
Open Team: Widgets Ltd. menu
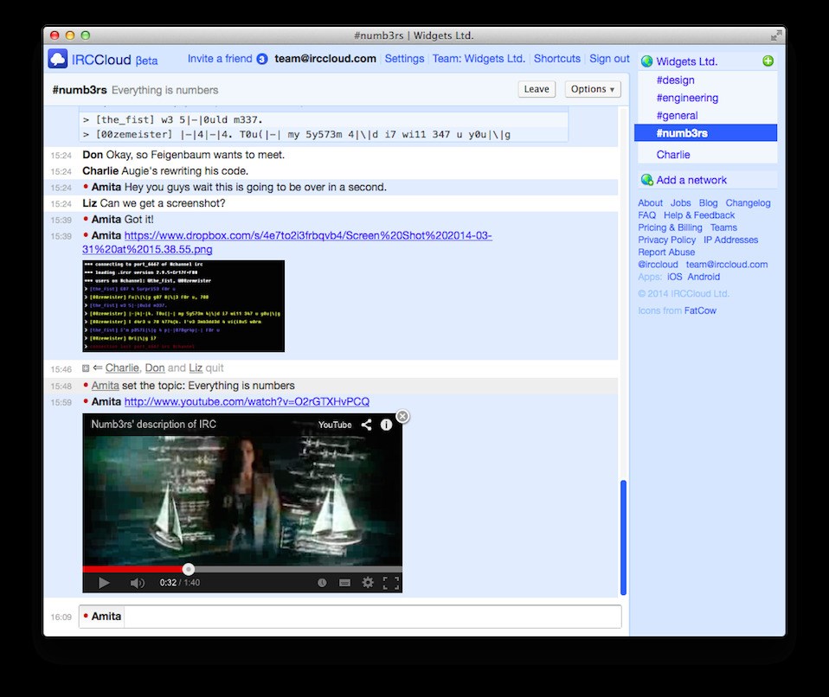(x=479, y=59)
